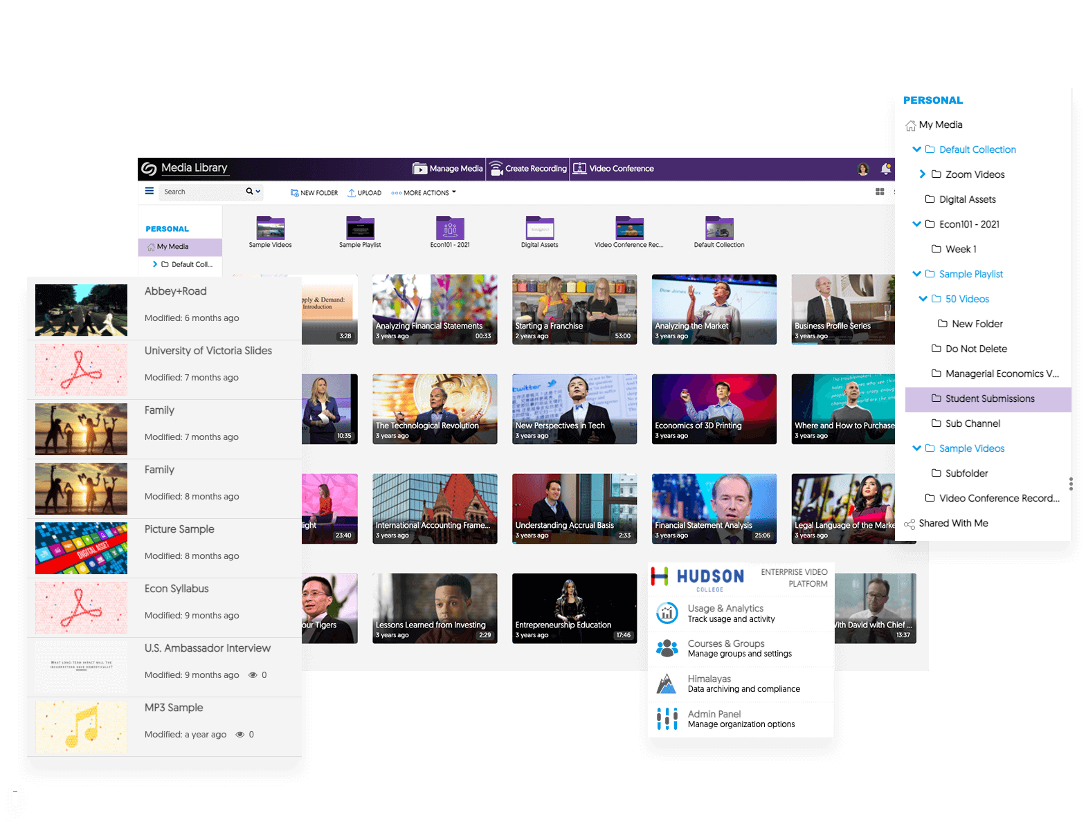1086x826 pixels.
Task: Collapse the Default Collection tree node
Action: pos(916,149)
